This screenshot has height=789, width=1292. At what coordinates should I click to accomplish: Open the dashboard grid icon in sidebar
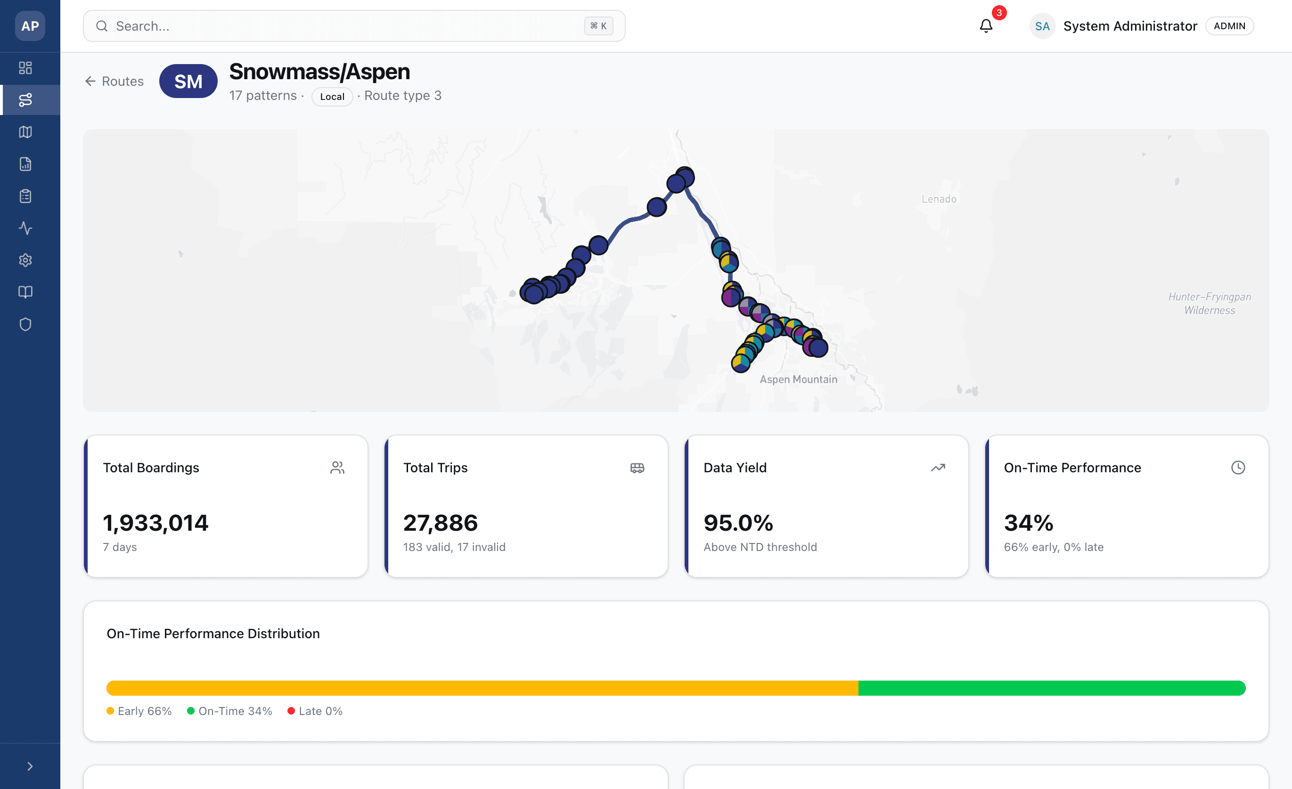[x=25, y=68]
